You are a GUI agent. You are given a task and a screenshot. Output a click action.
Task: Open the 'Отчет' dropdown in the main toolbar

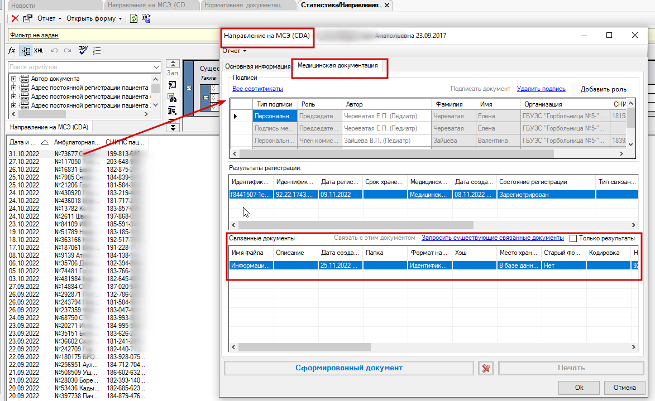click(x=49, y=18)
